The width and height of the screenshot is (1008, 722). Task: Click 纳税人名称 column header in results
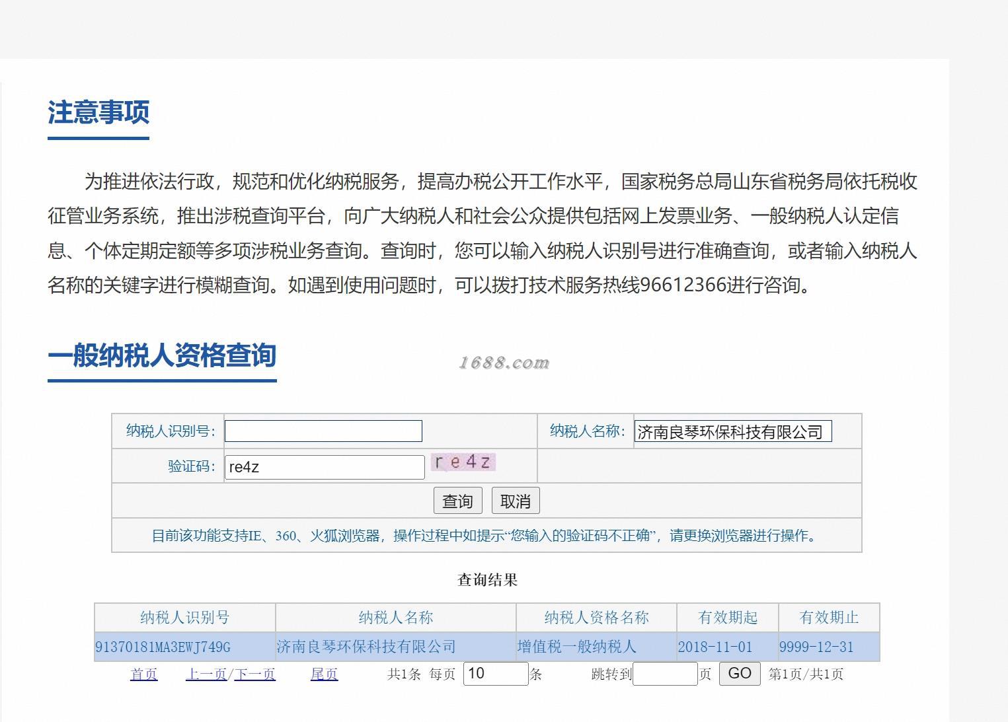tap(396, 618)
